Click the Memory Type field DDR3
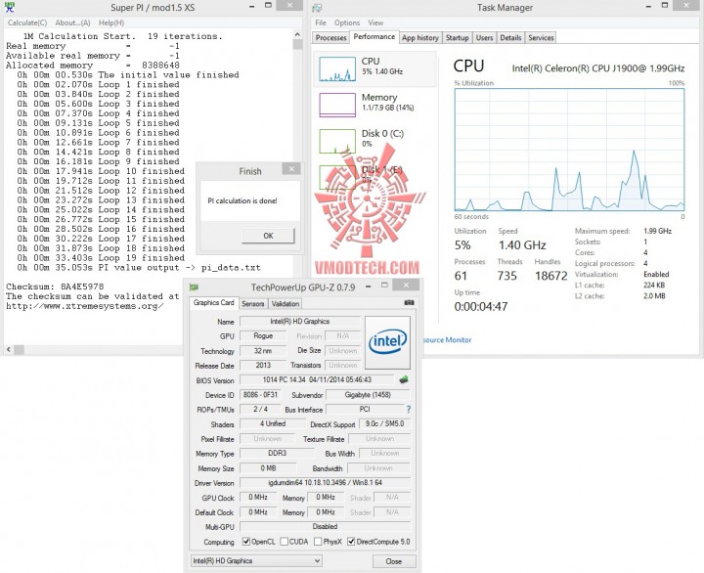The image size is (704, 573). [x=277, y=453]
